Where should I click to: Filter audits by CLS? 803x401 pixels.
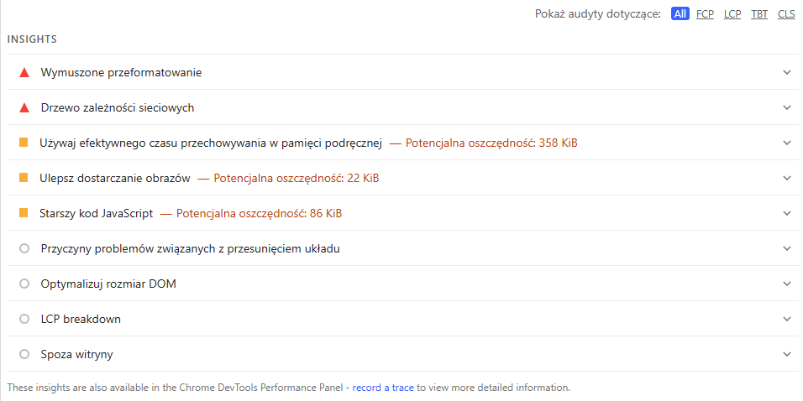(786, 14)
